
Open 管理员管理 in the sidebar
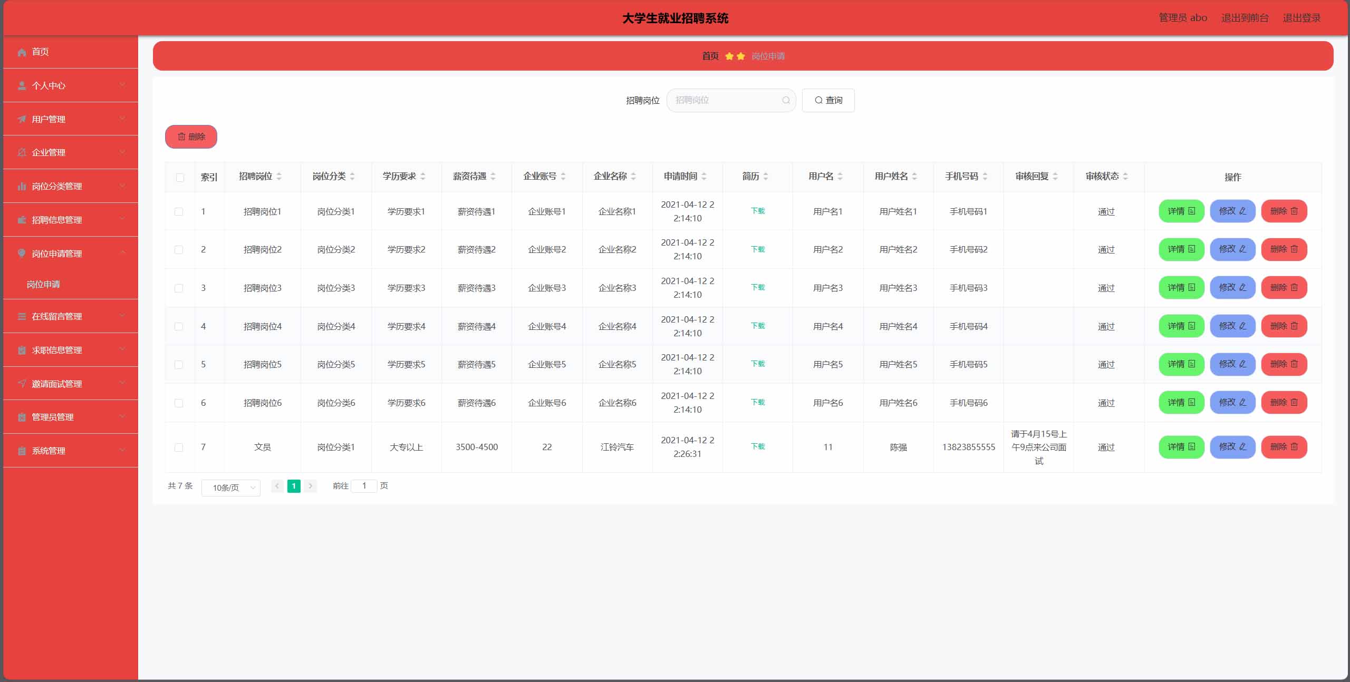click(x=71, y=417)
